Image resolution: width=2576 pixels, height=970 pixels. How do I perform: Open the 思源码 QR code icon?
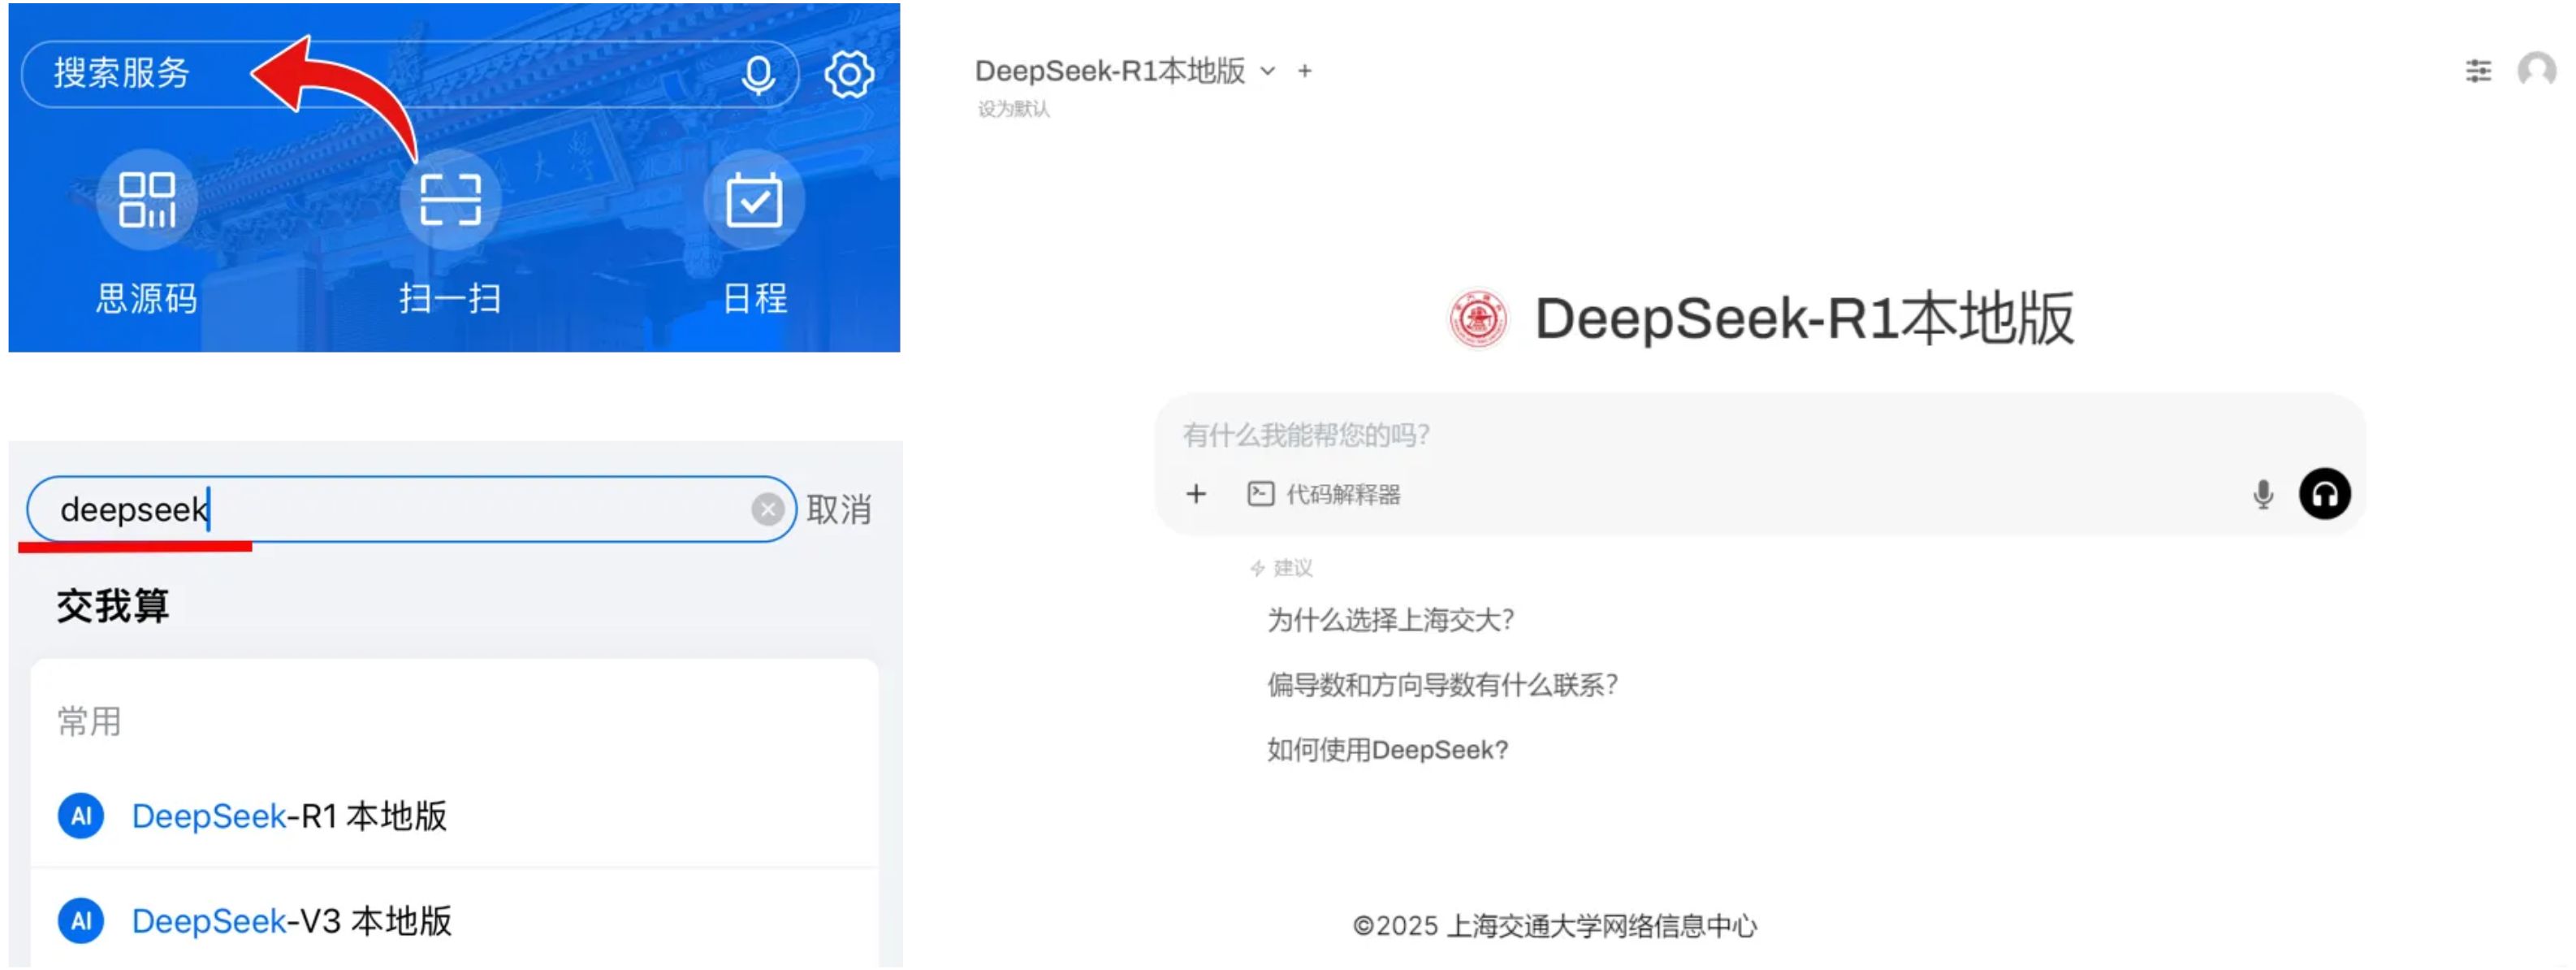(147, 201)
